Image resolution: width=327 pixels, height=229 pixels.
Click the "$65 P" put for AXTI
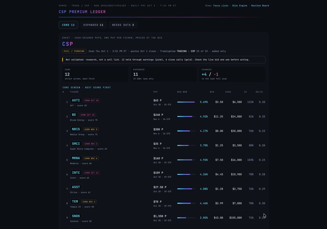(158, 100)
